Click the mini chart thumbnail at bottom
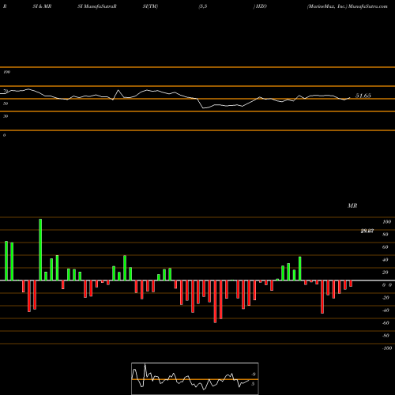395x395 pixels. (x=195, y=378)
